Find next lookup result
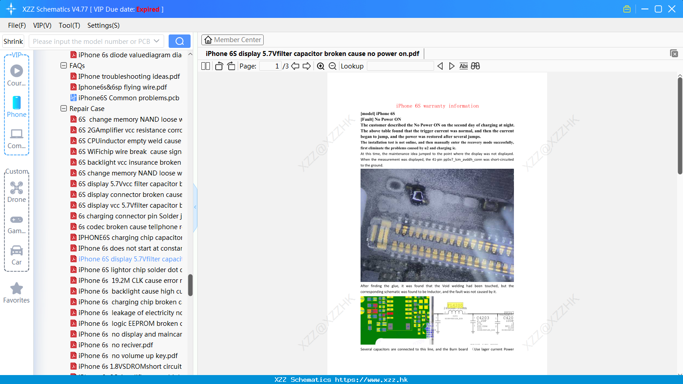 (452, 66)
